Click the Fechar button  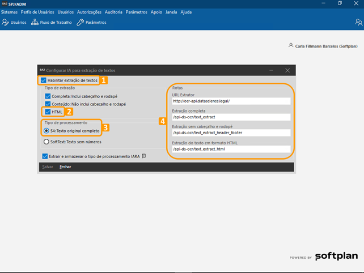pyautogui.click(x=65, y=167)
